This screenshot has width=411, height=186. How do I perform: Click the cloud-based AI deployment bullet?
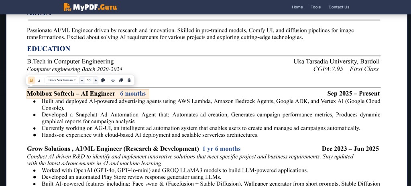point(150,135)
